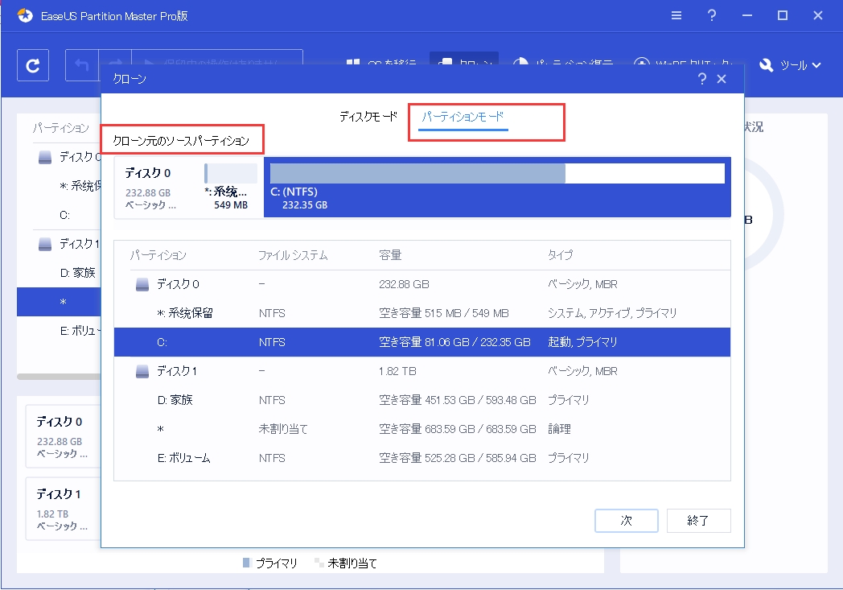Select the パーティションモード tab

pyautogui.click(x=463, y=116)
